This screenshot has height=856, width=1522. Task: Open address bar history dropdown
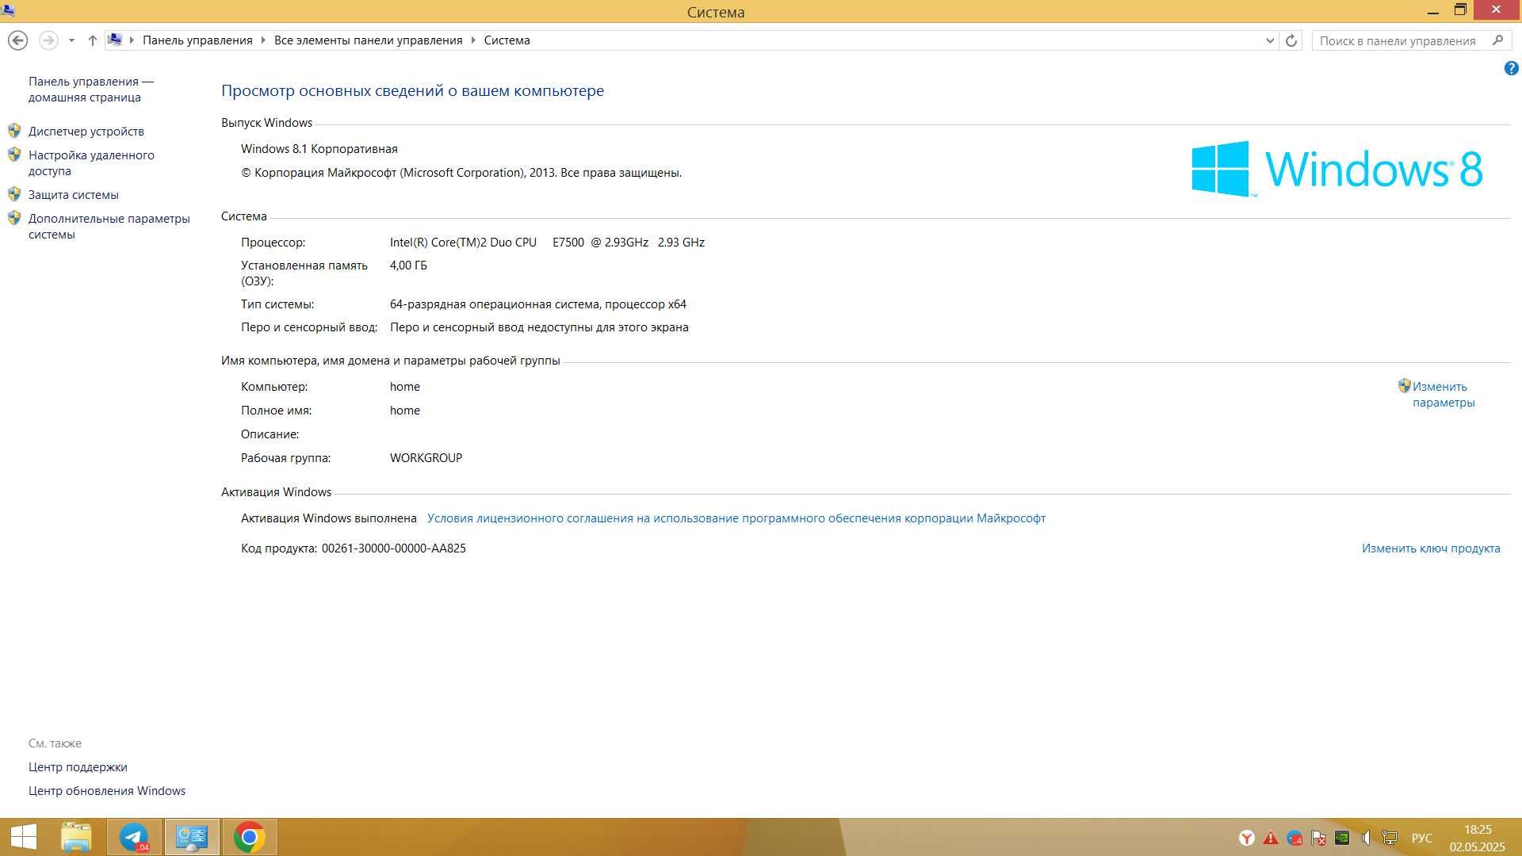click(1270, 40)
